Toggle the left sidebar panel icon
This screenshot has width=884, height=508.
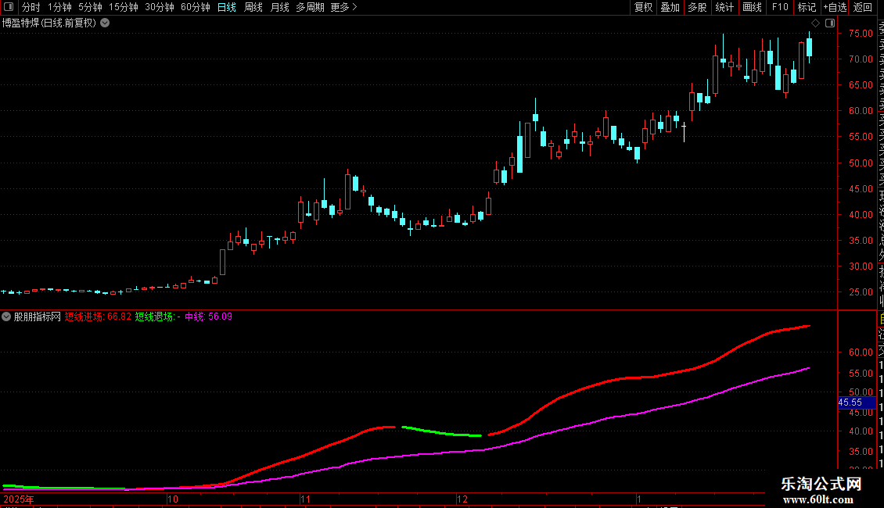coord(9,7)
